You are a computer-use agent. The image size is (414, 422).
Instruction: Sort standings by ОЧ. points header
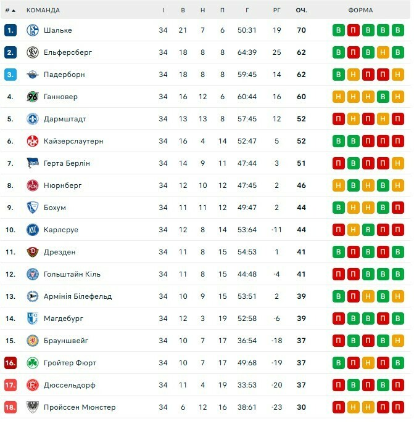click(x=301, y=10)
